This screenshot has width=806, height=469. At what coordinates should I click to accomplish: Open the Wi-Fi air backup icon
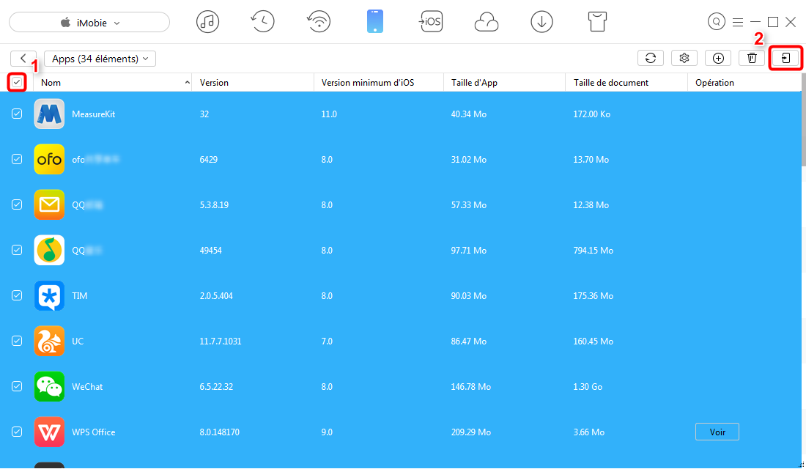(318, 22)
